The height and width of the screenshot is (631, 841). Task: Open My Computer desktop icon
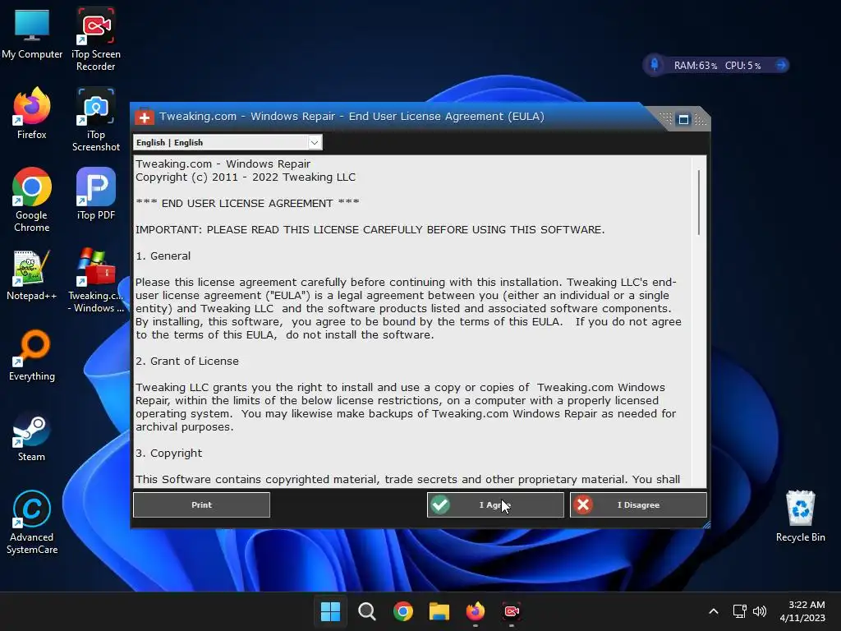click(32, 35)
